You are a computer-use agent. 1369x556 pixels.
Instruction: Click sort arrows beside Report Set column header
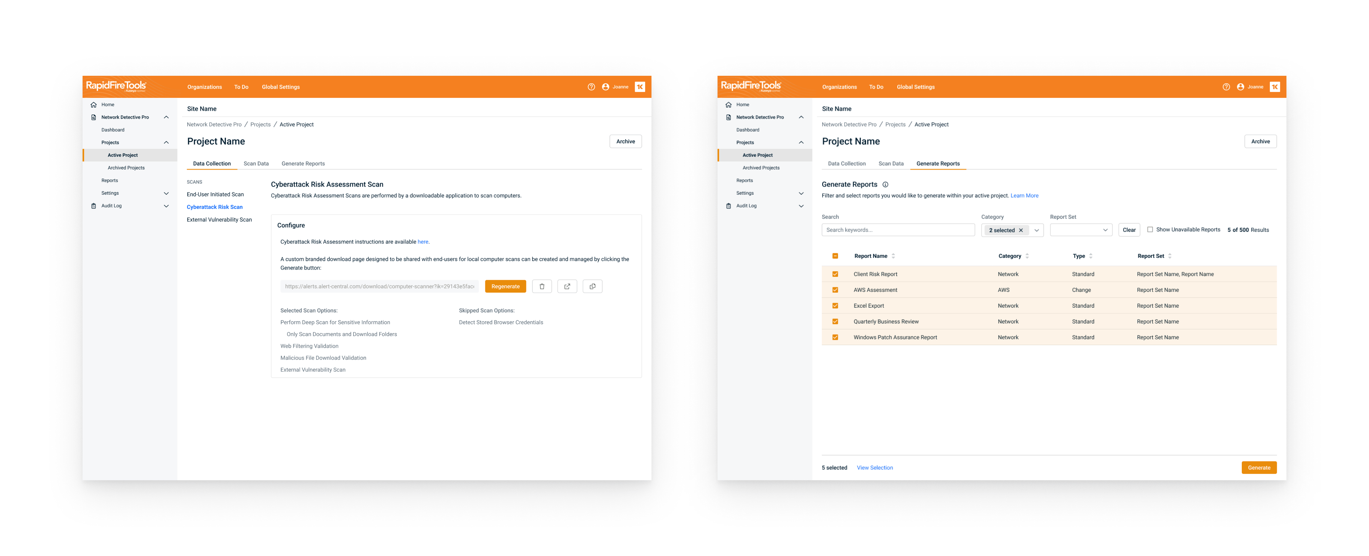[1170, 256]
